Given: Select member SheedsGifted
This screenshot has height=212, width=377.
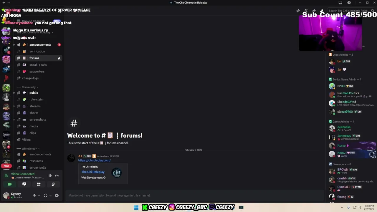Looking at the screenshot, I should tap(352, 103).
